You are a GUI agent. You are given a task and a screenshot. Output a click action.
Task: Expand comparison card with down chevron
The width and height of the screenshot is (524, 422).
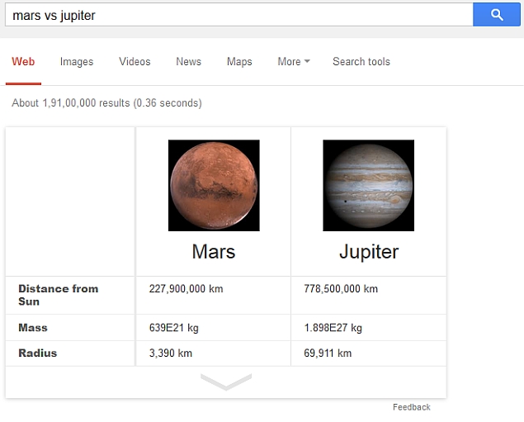(x=226, y=382)
